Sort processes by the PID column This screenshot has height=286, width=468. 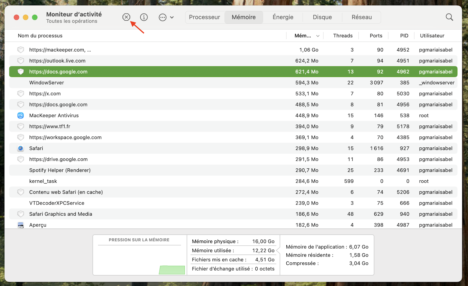(404, 36)
